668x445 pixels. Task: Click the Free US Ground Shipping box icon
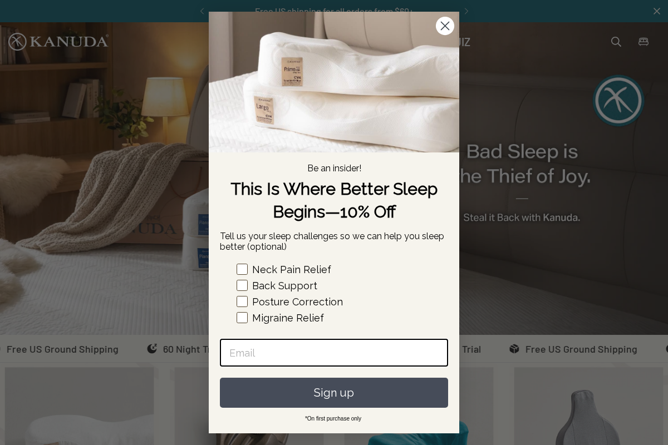tap(514, 349)
